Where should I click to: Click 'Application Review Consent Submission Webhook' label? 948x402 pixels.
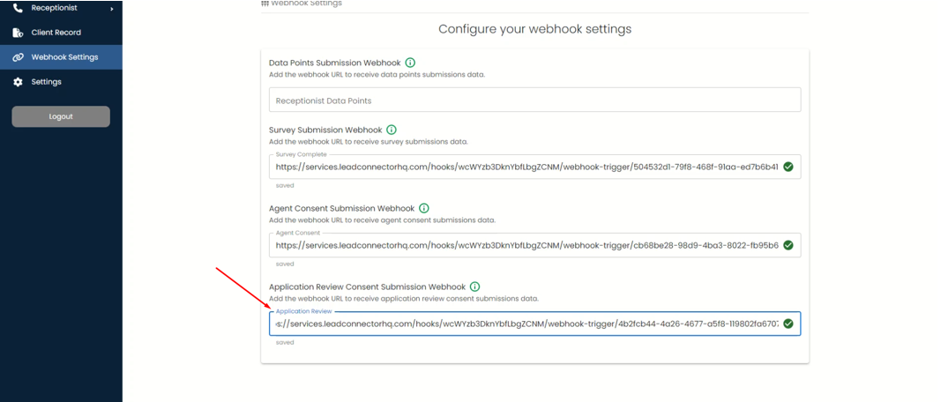(x=368, y=287)
